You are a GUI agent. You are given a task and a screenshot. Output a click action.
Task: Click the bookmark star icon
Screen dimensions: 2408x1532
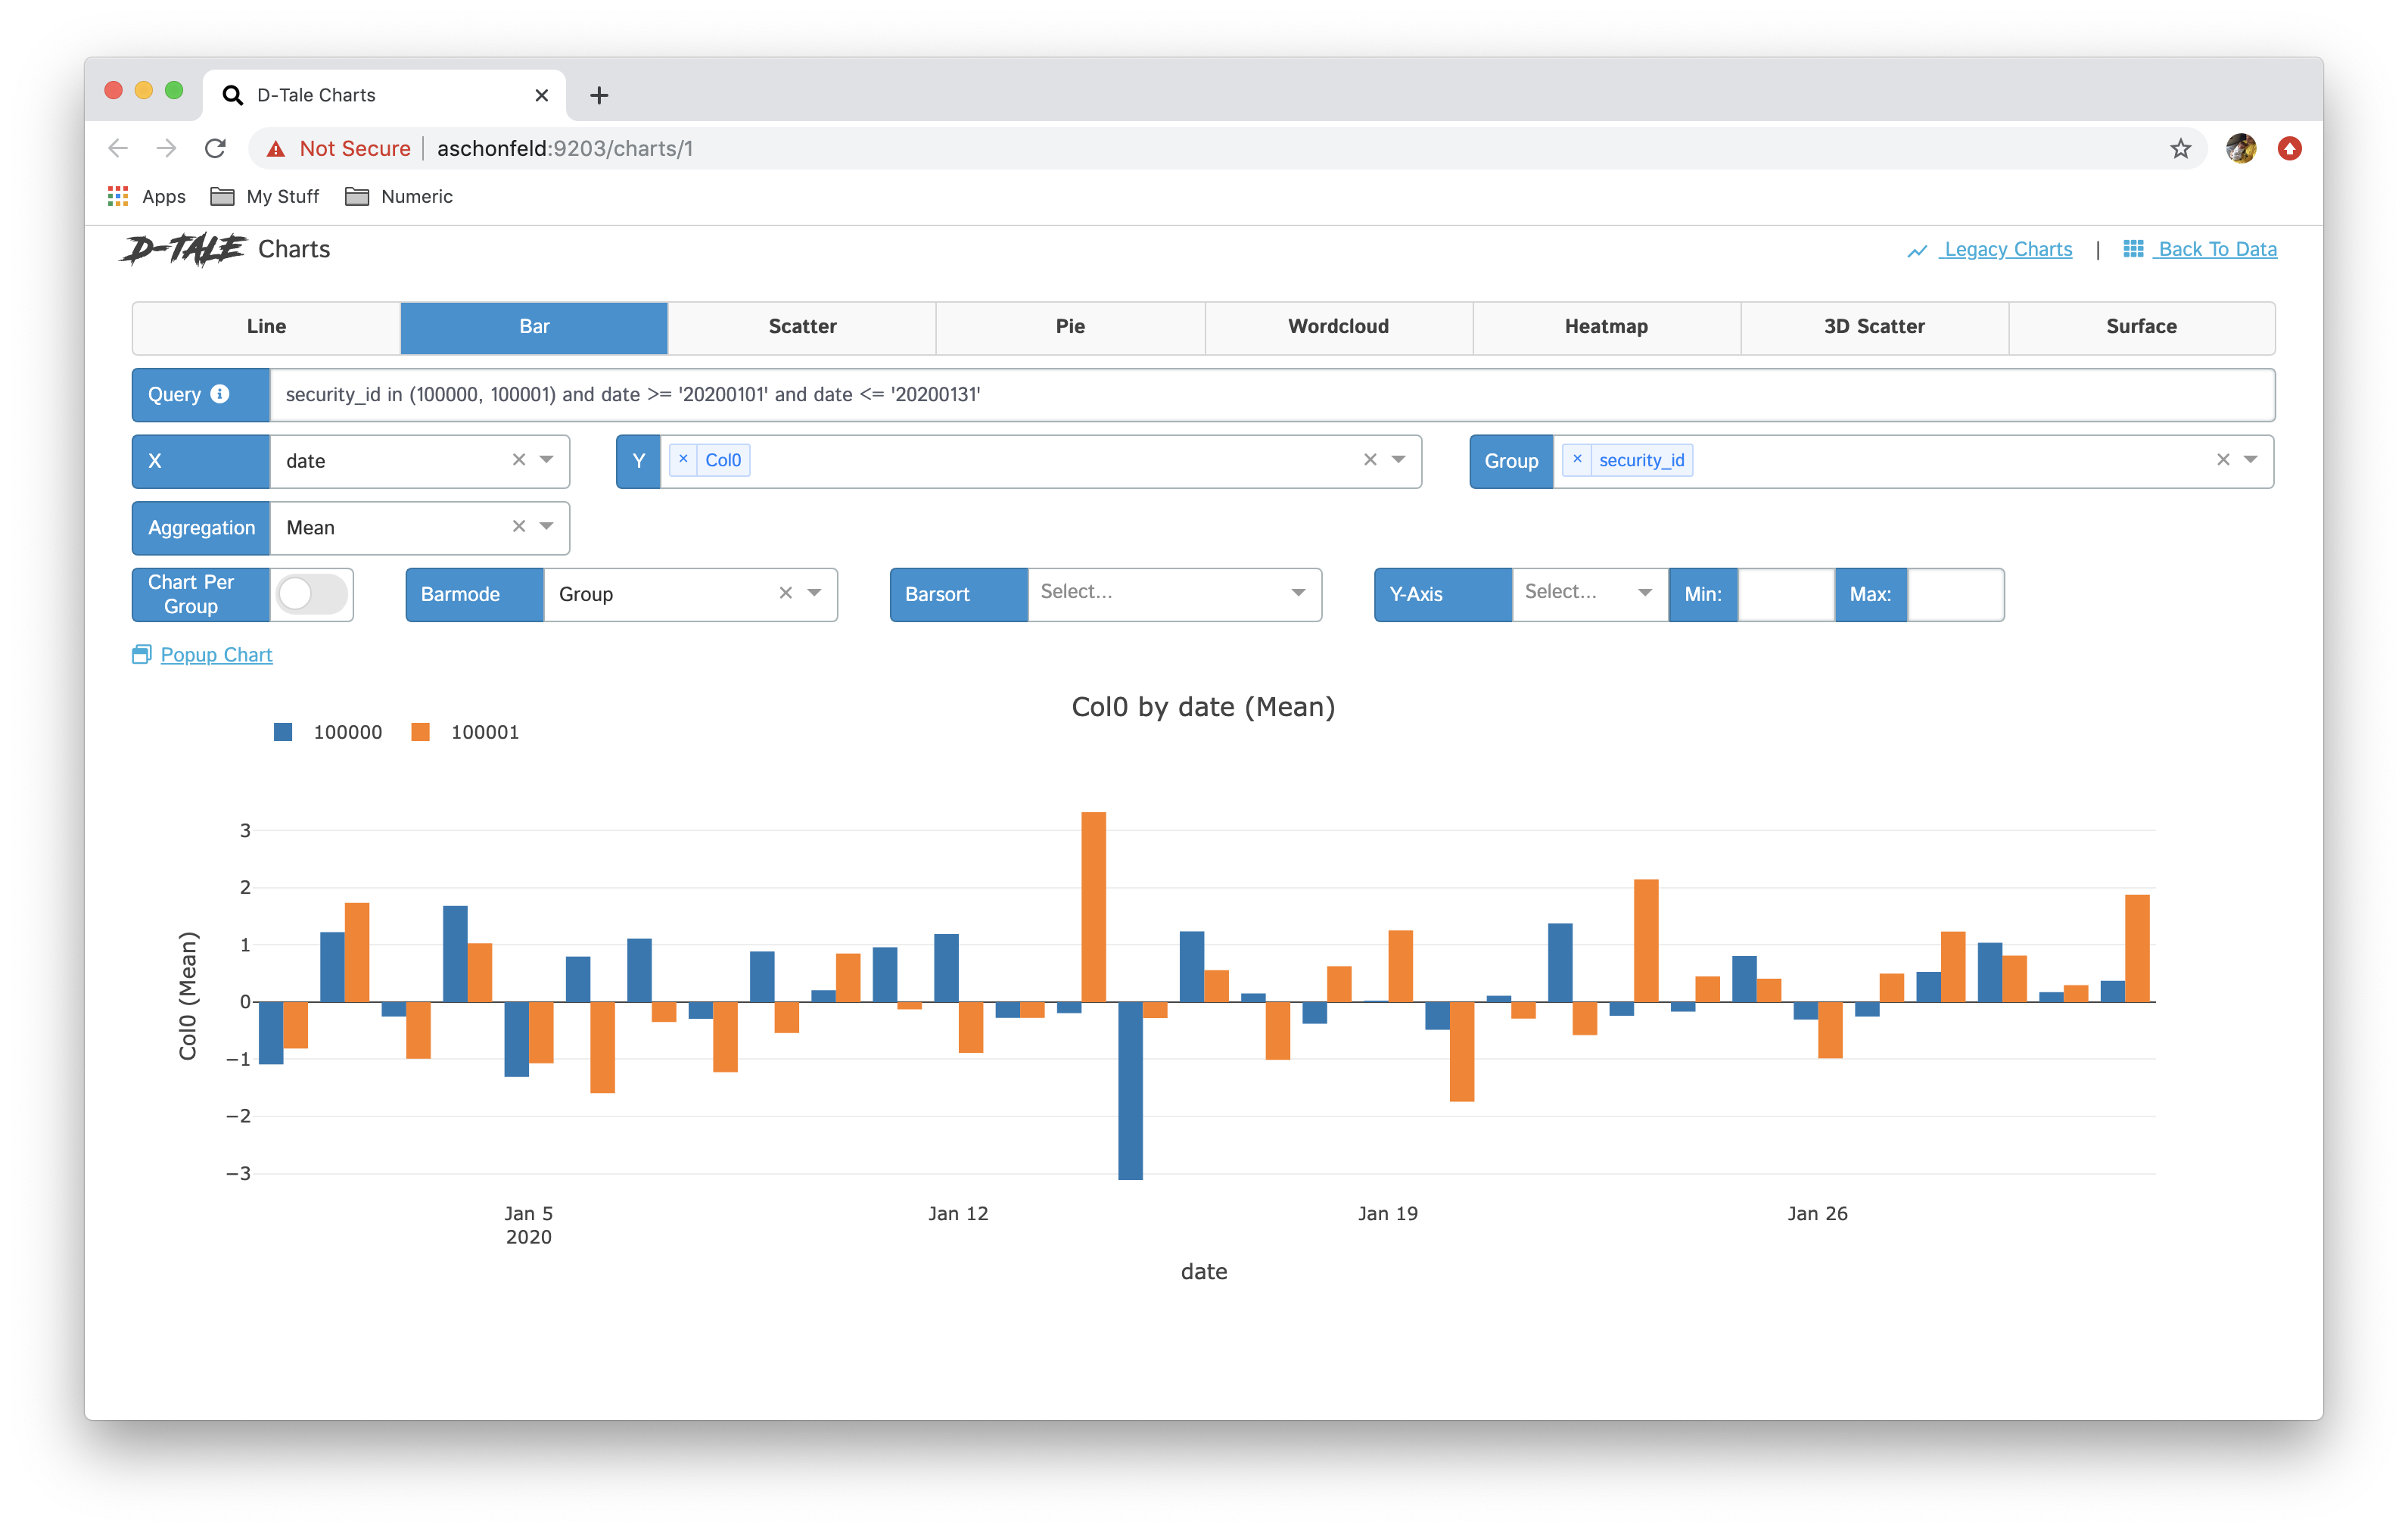(x=2181, y=149)
